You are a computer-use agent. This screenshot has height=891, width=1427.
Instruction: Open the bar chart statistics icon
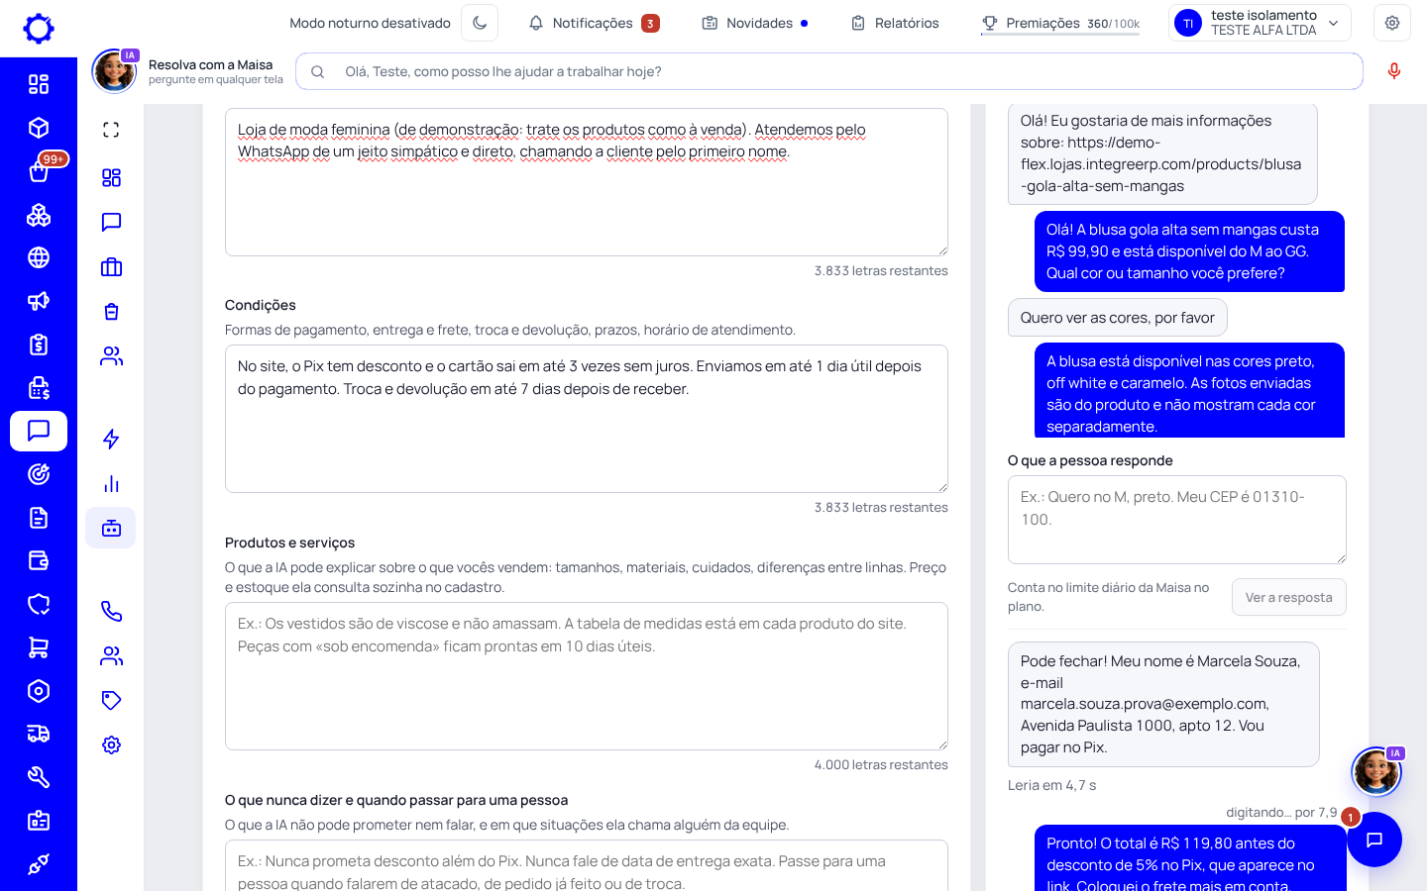(x=111, y=484)
